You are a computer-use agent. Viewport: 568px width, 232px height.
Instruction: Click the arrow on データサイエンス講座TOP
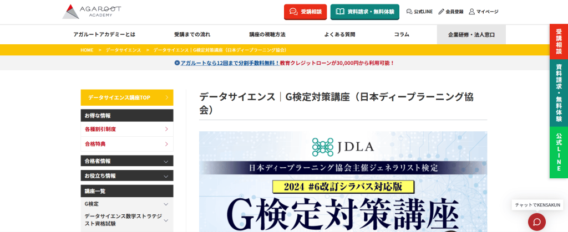[166, 97]
